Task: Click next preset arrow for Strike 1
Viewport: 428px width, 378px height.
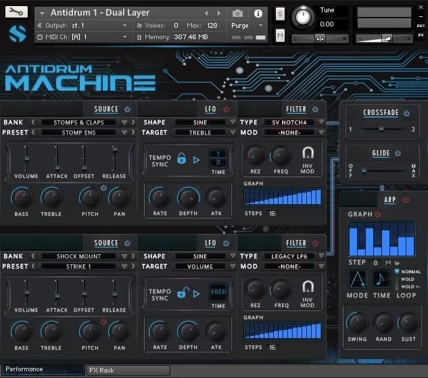Action: (133, 266)
